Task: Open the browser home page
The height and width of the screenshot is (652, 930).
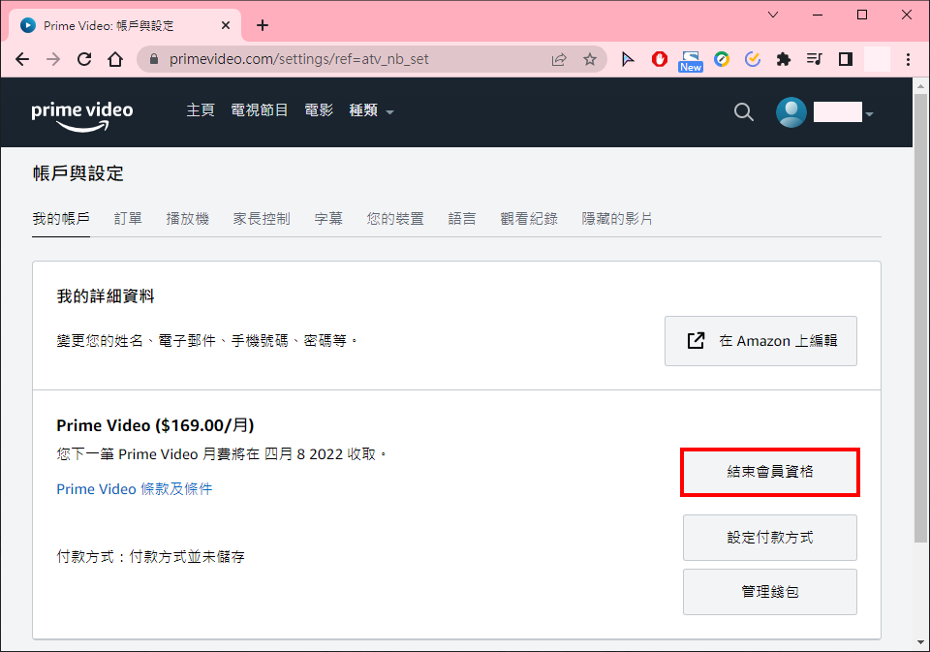Action: (115, 59)
